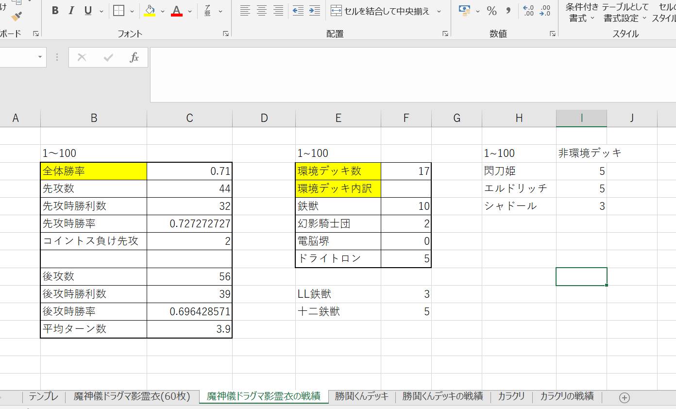
Task: Click the borders icon
Action: [118, 11]
